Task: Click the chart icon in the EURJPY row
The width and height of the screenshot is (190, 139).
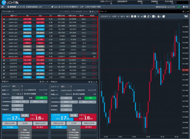Action: [4, 63]
